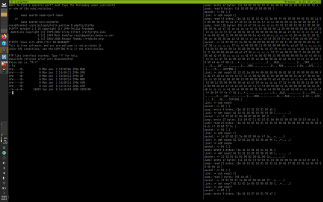The height and width of the screenshot is (202, 323).
Task: Click the shell prompt running plpftp/plpftp
Action: coord(51,26)
